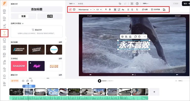This screenshot has height=101, width=190.
Task: Open the Subtitle (字幕) sidebar panel
Action: click(4, 40)
